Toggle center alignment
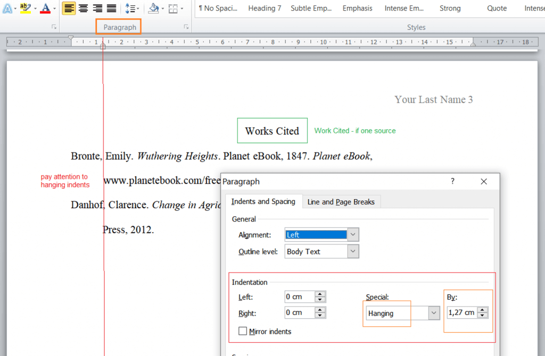Viewport: 545px width, 356px height. (82, 8)
